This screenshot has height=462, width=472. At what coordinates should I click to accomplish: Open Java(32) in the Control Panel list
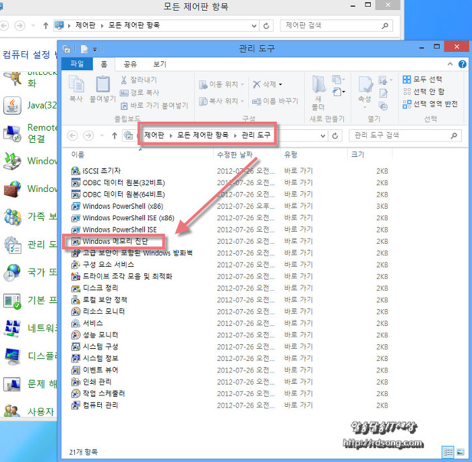(40, 105)
